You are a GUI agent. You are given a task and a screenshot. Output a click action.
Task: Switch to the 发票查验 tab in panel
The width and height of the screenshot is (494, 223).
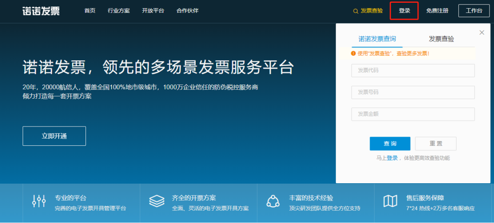coord(441,39)
